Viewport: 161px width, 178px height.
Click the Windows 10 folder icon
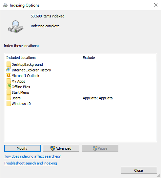tap(9, 104)
